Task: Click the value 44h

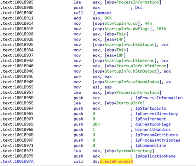Action: (148, 23)
